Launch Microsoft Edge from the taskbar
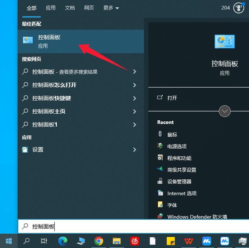 63,241
